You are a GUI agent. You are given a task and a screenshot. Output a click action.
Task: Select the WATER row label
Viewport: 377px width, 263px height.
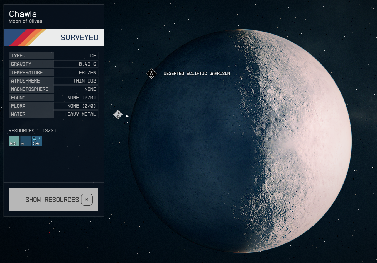[31, 114]
